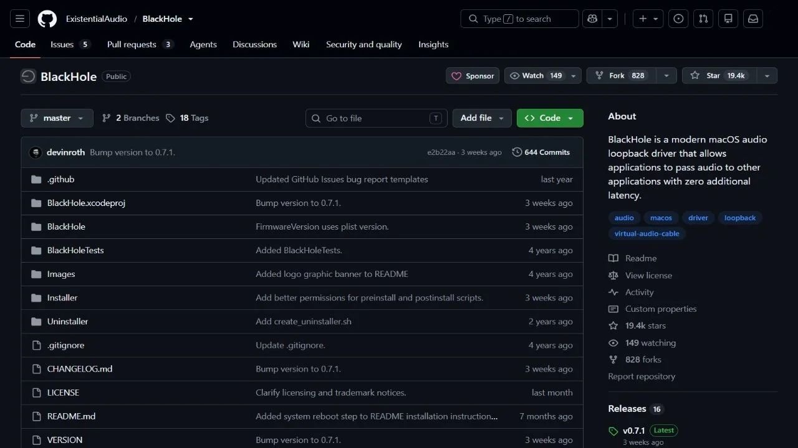Viewport: 798px width, 448px height.
Task: Go to the GitHub homepage logo
Action: coord(47,19)
